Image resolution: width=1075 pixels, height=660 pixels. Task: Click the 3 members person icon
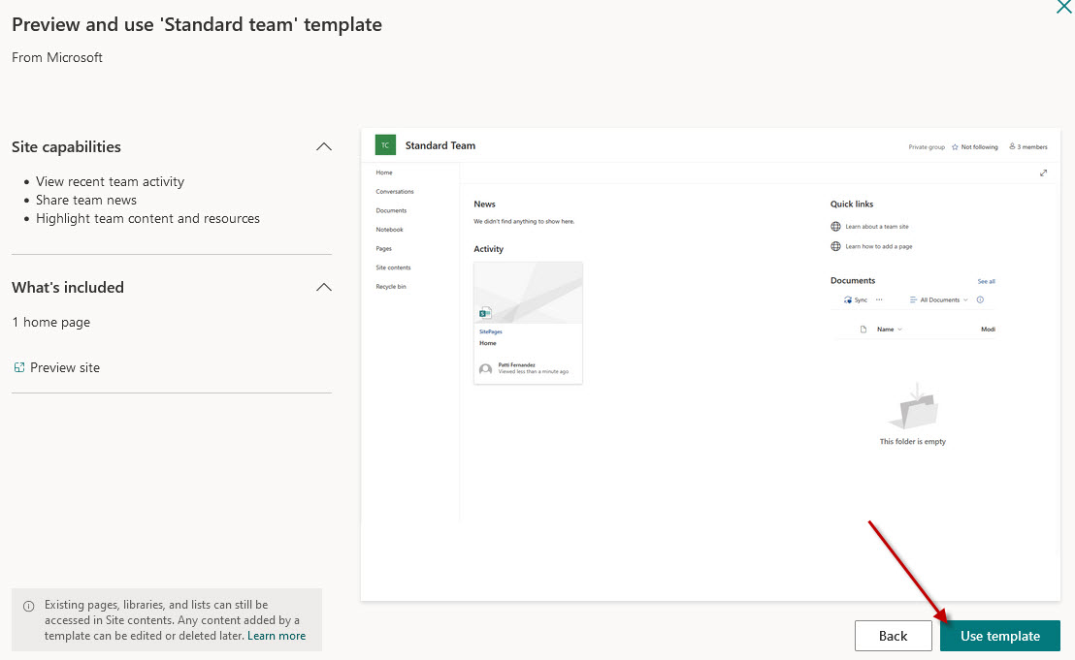pos(1012,146)
